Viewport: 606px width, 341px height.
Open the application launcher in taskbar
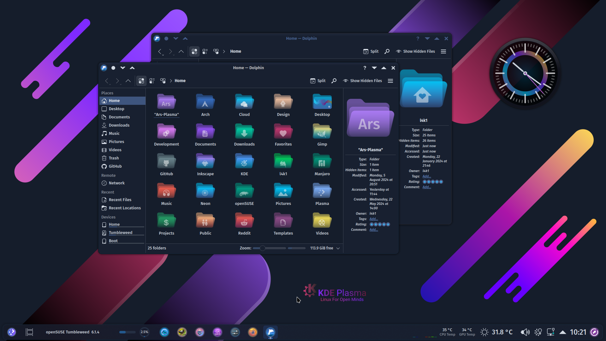12,332
